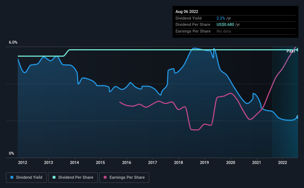
Task: Click the 2018 x-axis label
Action: tap(178, 162)
